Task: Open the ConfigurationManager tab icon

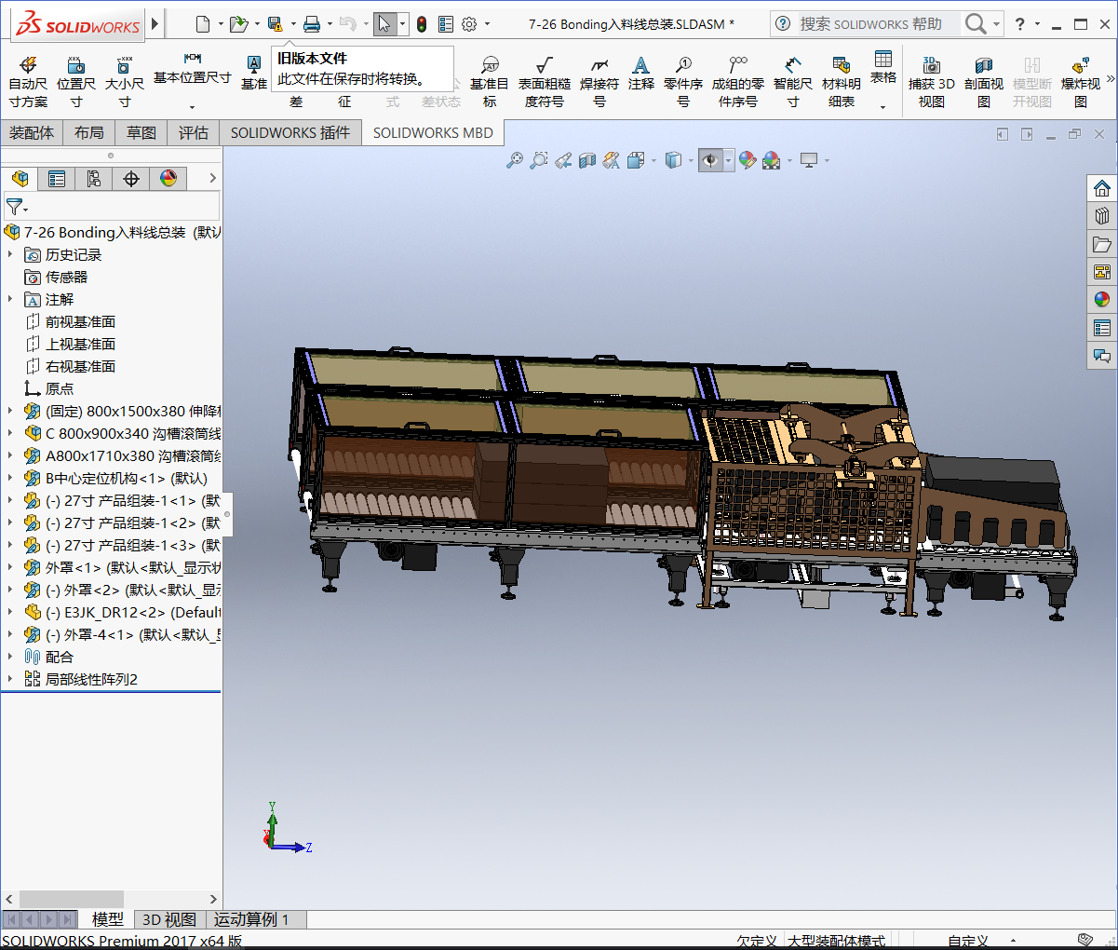Action: pos(94,178)
